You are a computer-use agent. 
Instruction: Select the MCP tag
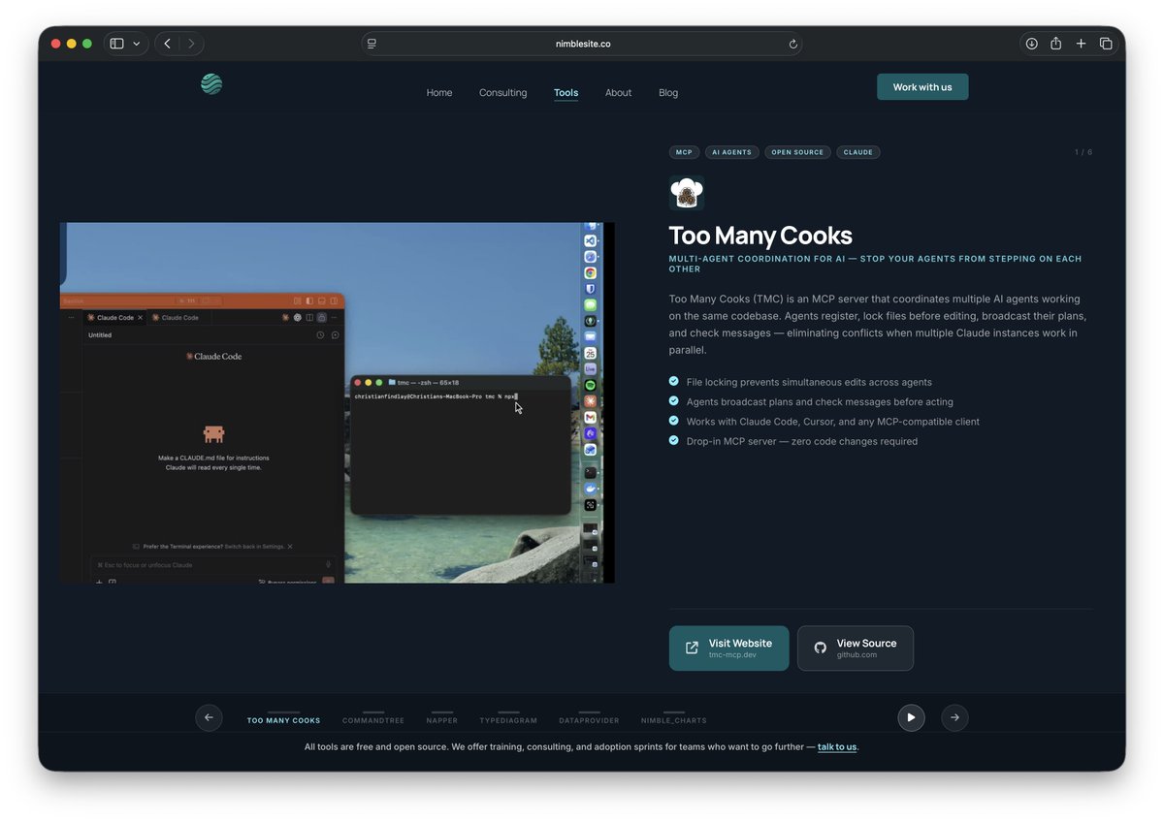coord(684,152)
